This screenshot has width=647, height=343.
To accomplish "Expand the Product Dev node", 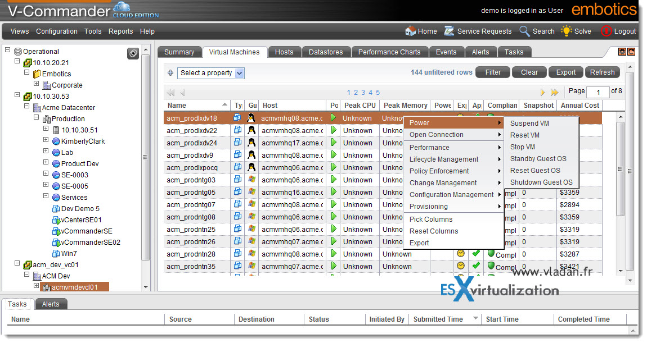I will (46, 162).
